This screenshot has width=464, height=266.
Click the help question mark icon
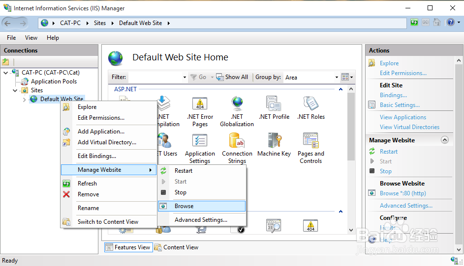pos(451,22)
